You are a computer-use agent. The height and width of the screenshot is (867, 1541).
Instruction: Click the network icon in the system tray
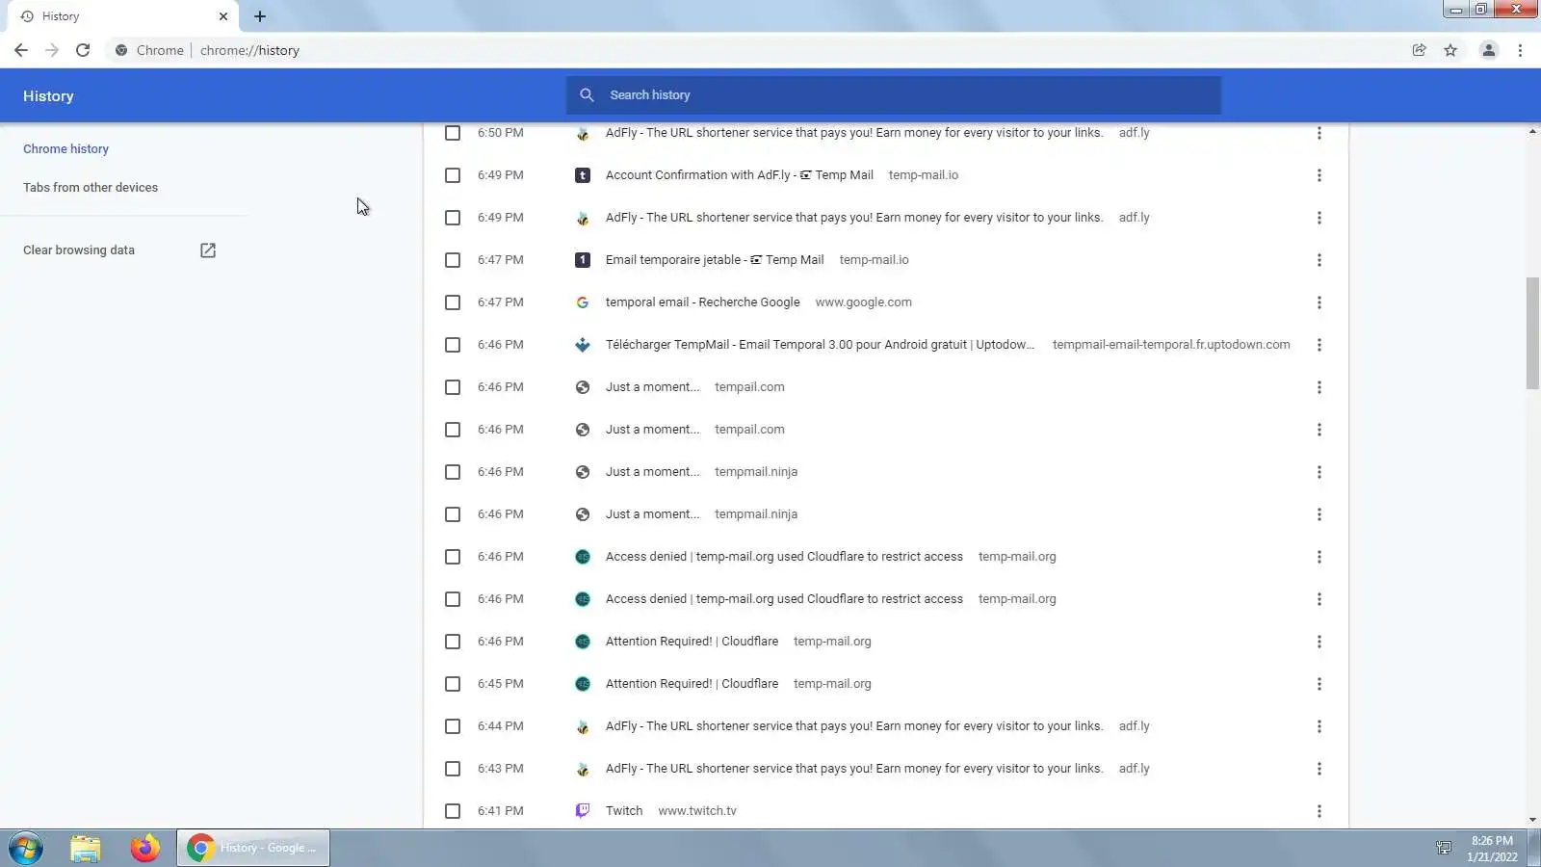click(x=1444, y=848)
